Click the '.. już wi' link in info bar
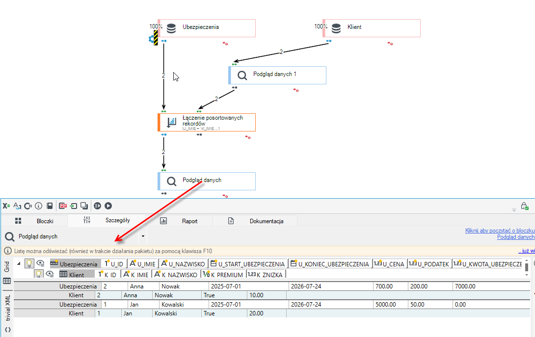This screenshot has height=337, width=535. pos(527,251)
